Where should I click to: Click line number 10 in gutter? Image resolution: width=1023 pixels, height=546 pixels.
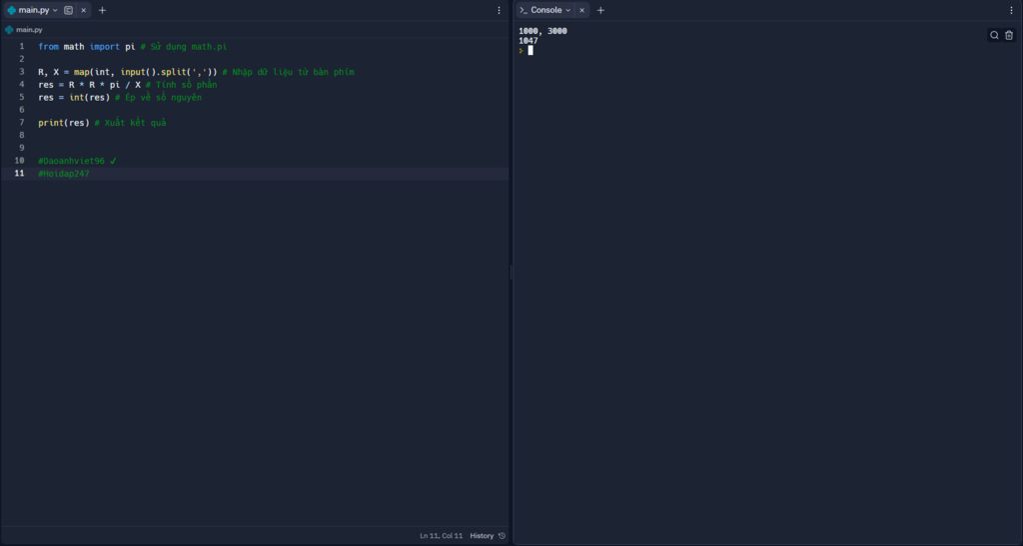[20, 161]
